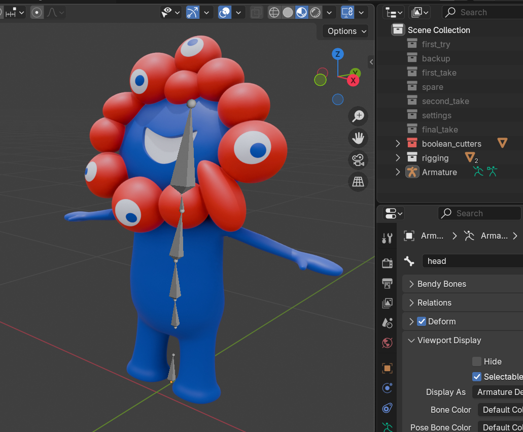Switch orthographic/perspective with grid gizmo
This screenshot has width=523, height=432.
point(358,182)
